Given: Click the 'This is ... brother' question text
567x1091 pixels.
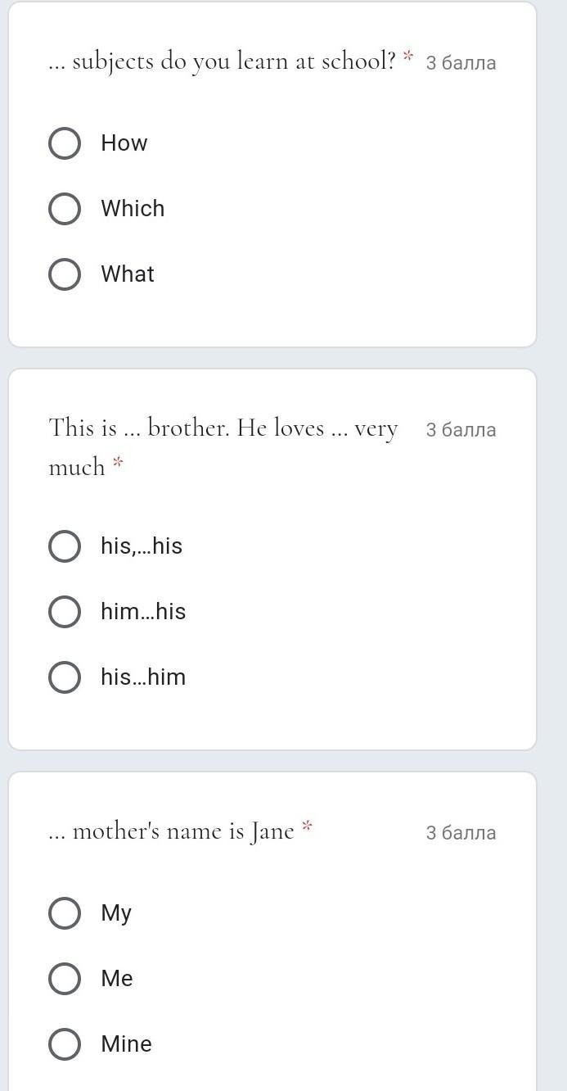Looking at the screenshot, I should [x=223, y=447].
